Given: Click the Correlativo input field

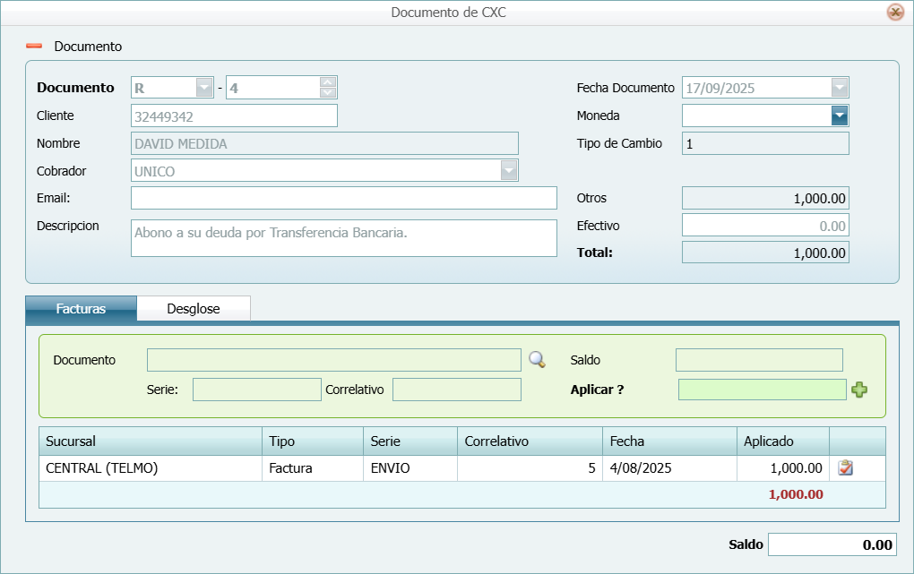Looking at the screenshot, I should pyautogui.click(x=456, y=390).
